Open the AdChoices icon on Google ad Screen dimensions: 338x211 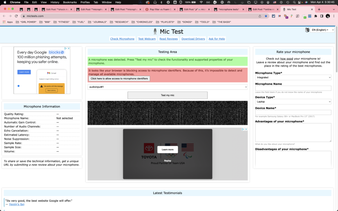click(x=66, y=48)
